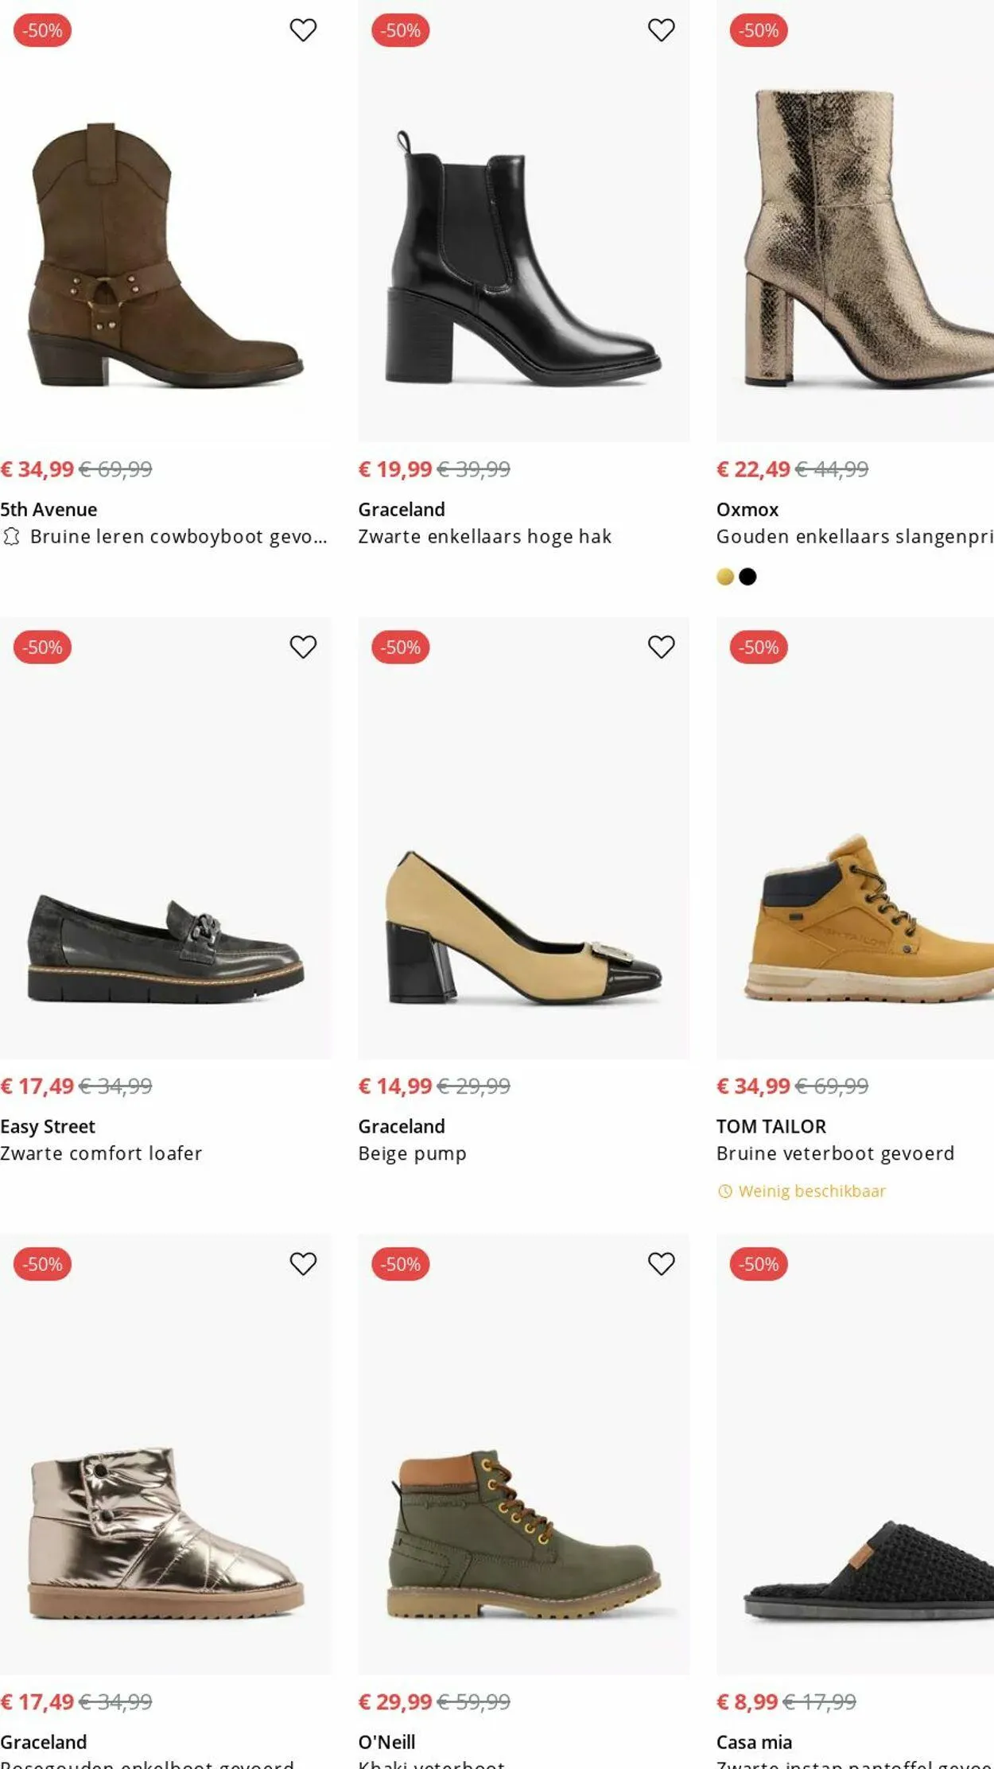The height and width of the screenshot is (1769, 994).
Task: Open 'Bruine leren cowboyboot' product link
Action: [178, 537]
